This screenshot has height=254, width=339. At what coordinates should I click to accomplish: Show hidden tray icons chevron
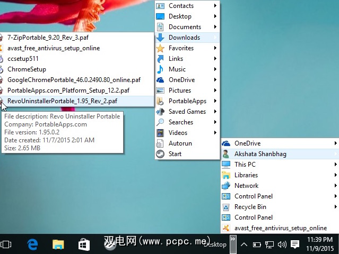[x=244, y=244]
